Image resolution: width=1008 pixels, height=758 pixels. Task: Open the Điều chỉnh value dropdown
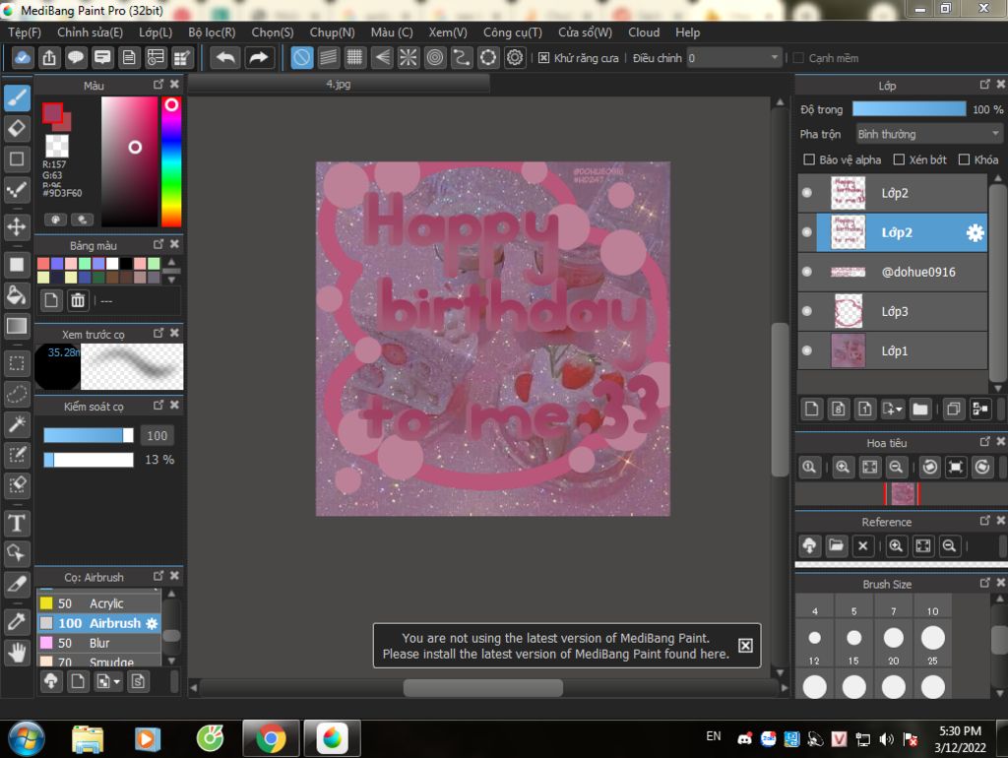click(x=734, y=58)
